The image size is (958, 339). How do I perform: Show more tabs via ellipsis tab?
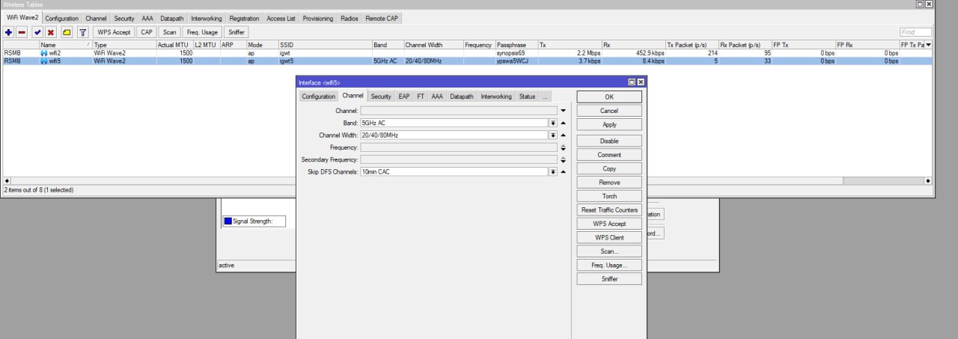pos(545,97)
